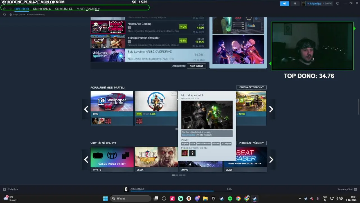Image resolution: width=360 pixels, height=203 pixels.
Task: Open TikTok from the taskbar
Action: (172, 198)
